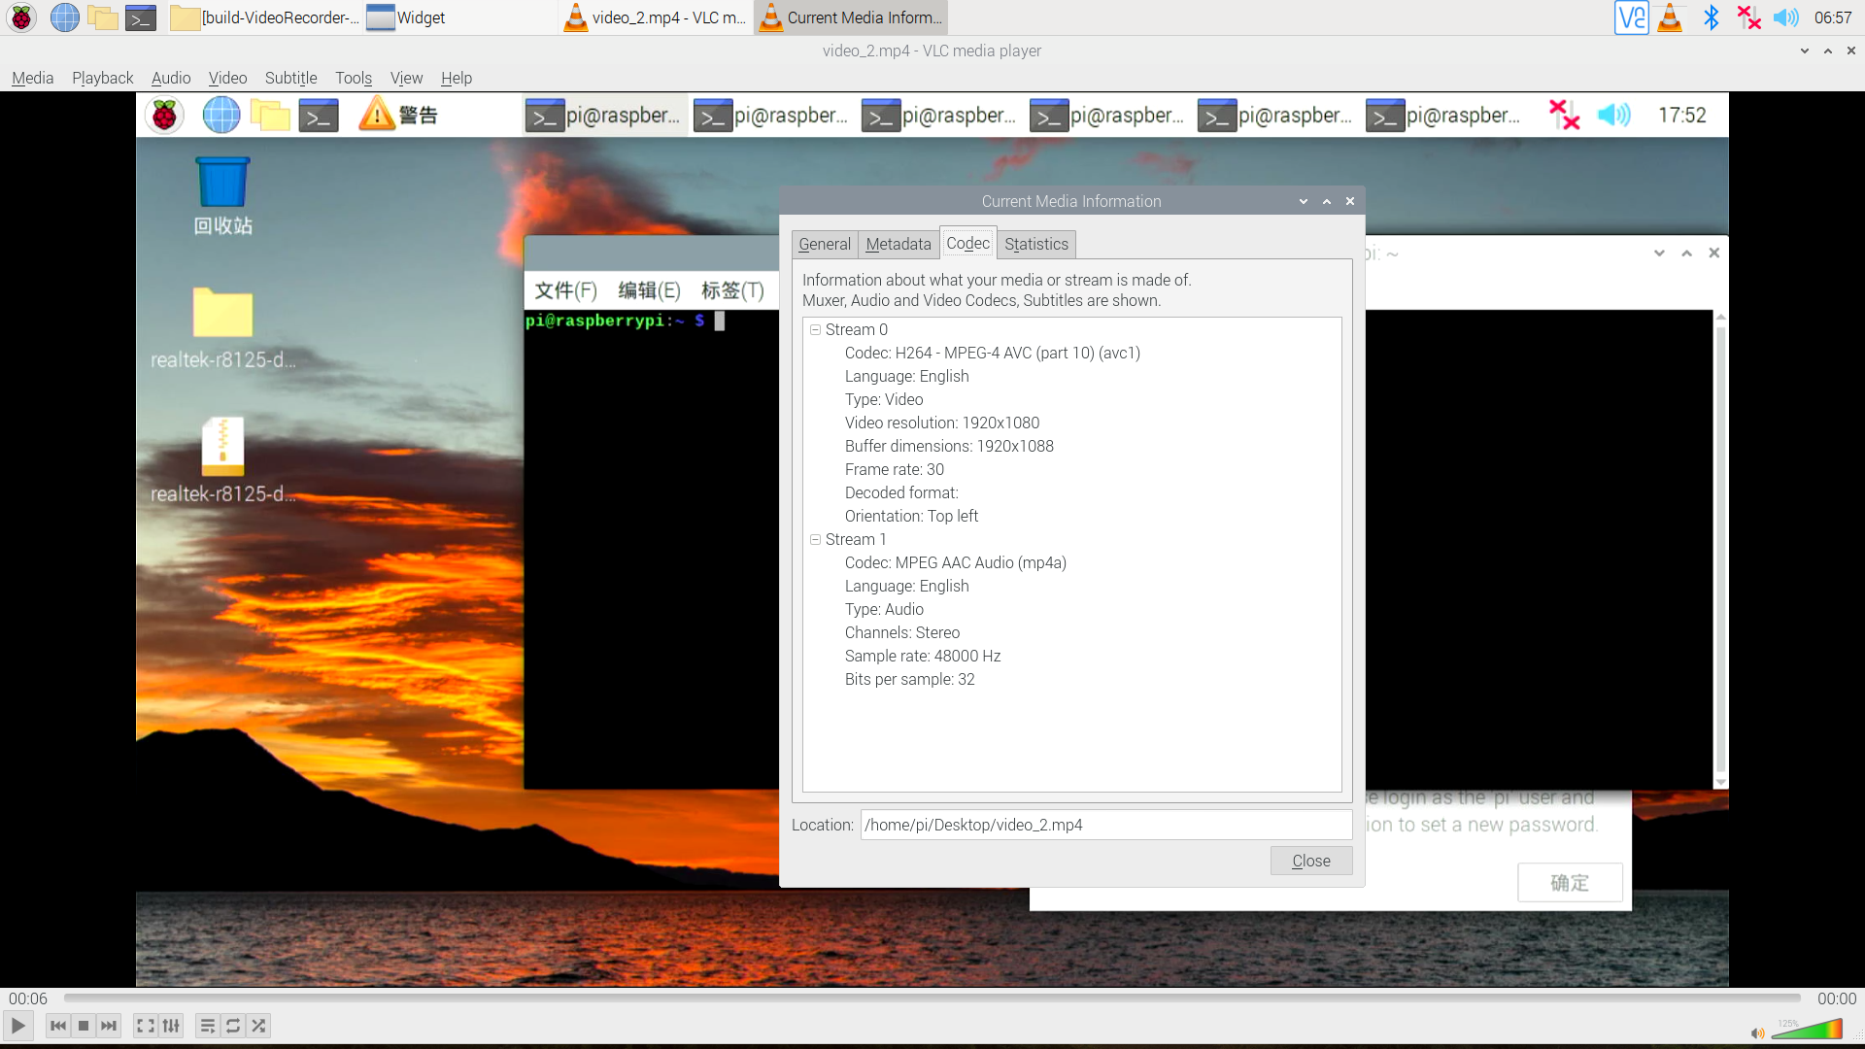Collapse the Stream 0 tree node

816,330
